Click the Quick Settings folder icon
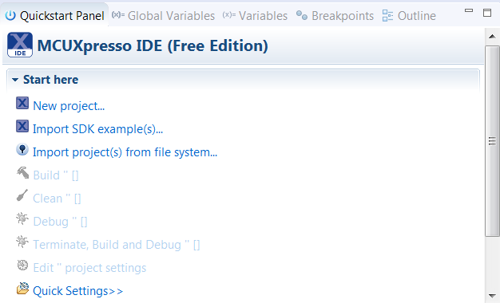 pos(22,289)
